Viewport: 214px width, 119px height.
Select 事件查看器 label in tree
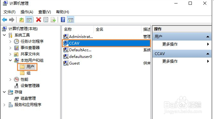pos(30,48)
